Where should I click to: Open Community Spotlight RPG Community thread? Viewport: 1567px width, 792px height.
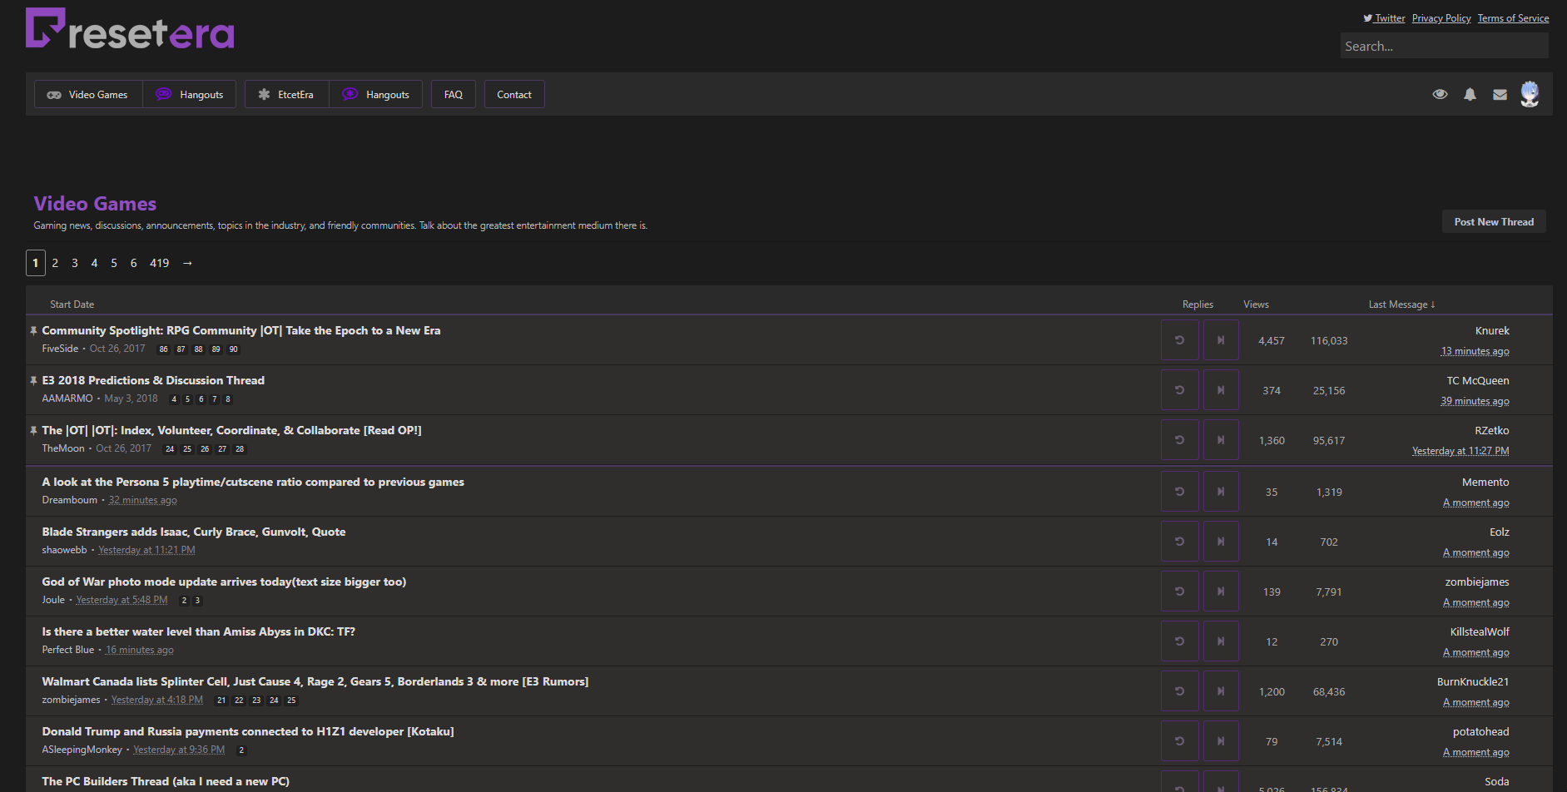241,330
